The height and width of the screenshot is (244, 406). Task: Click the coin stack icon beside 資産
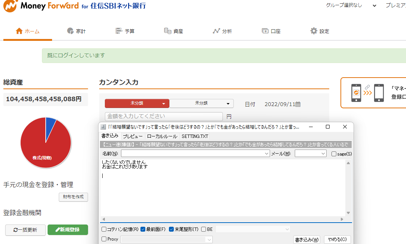coord(167,31)
